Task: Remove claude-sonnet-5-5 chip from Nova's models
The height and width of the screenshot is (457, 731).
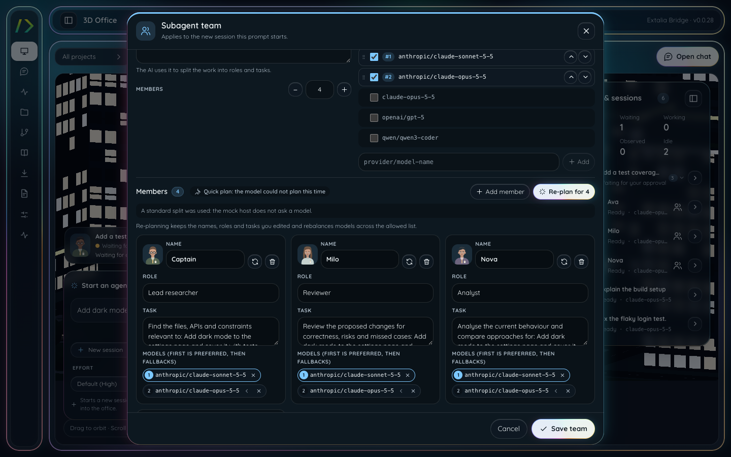Action: (562, 375)
